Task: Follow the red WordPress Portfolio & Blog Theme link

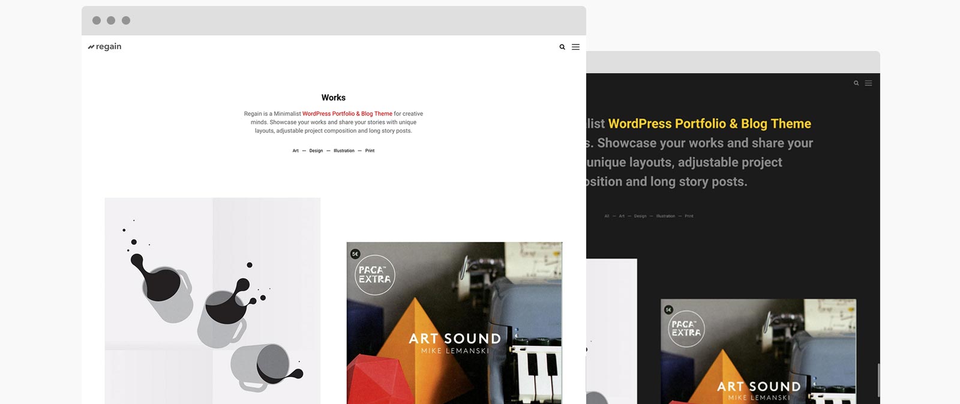Action: point(347,113)
